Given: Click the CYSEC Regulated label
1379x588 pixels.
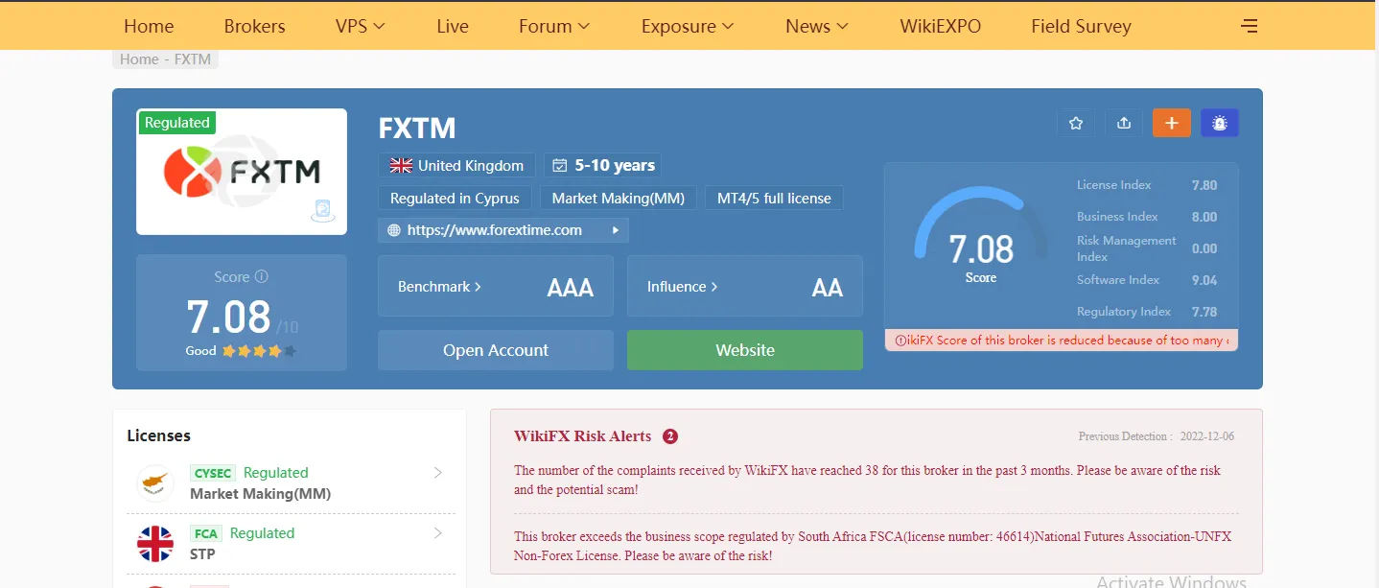Looking at the screenshot, I should (x=276, y=473).
